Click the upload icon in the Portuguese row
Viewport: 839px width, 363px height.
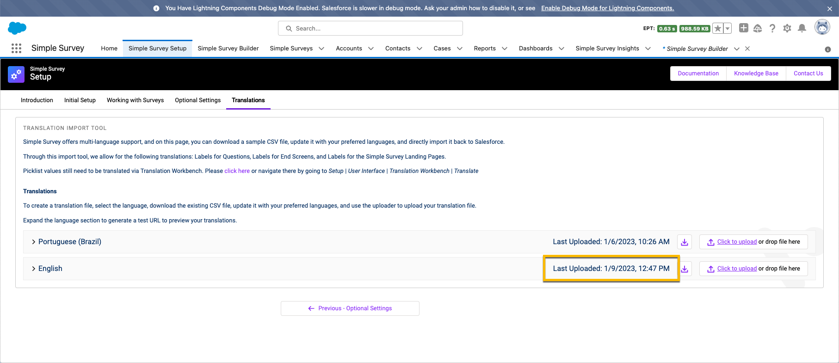pos(711,242)
